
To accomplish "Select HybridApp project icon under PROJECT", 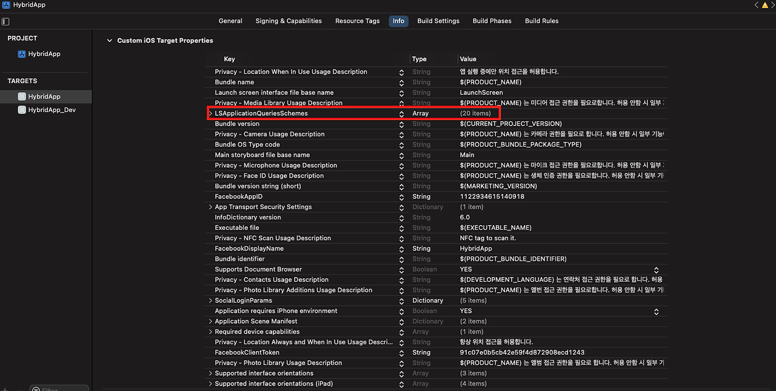I will pyautogui.click(x=22, y=54).
